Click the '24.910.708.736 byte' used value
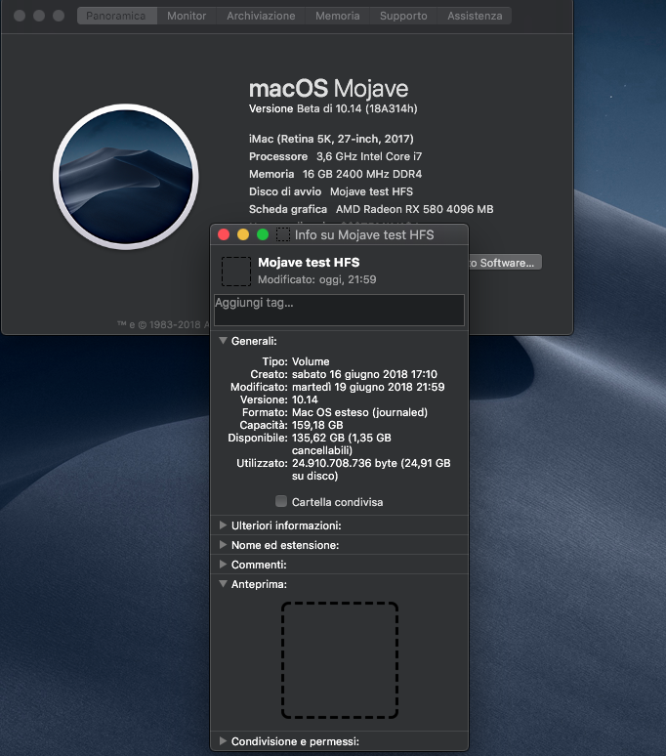The height and width of the screenshot is (756, 666). (x=345, y=463)
